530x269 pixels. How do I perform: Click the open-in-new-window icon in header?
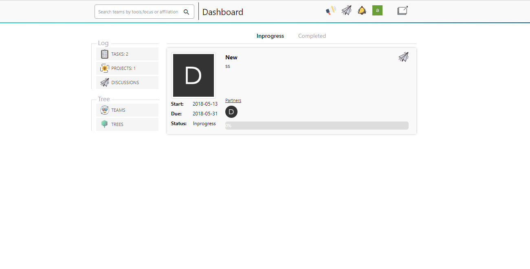(x=402, y=11)
